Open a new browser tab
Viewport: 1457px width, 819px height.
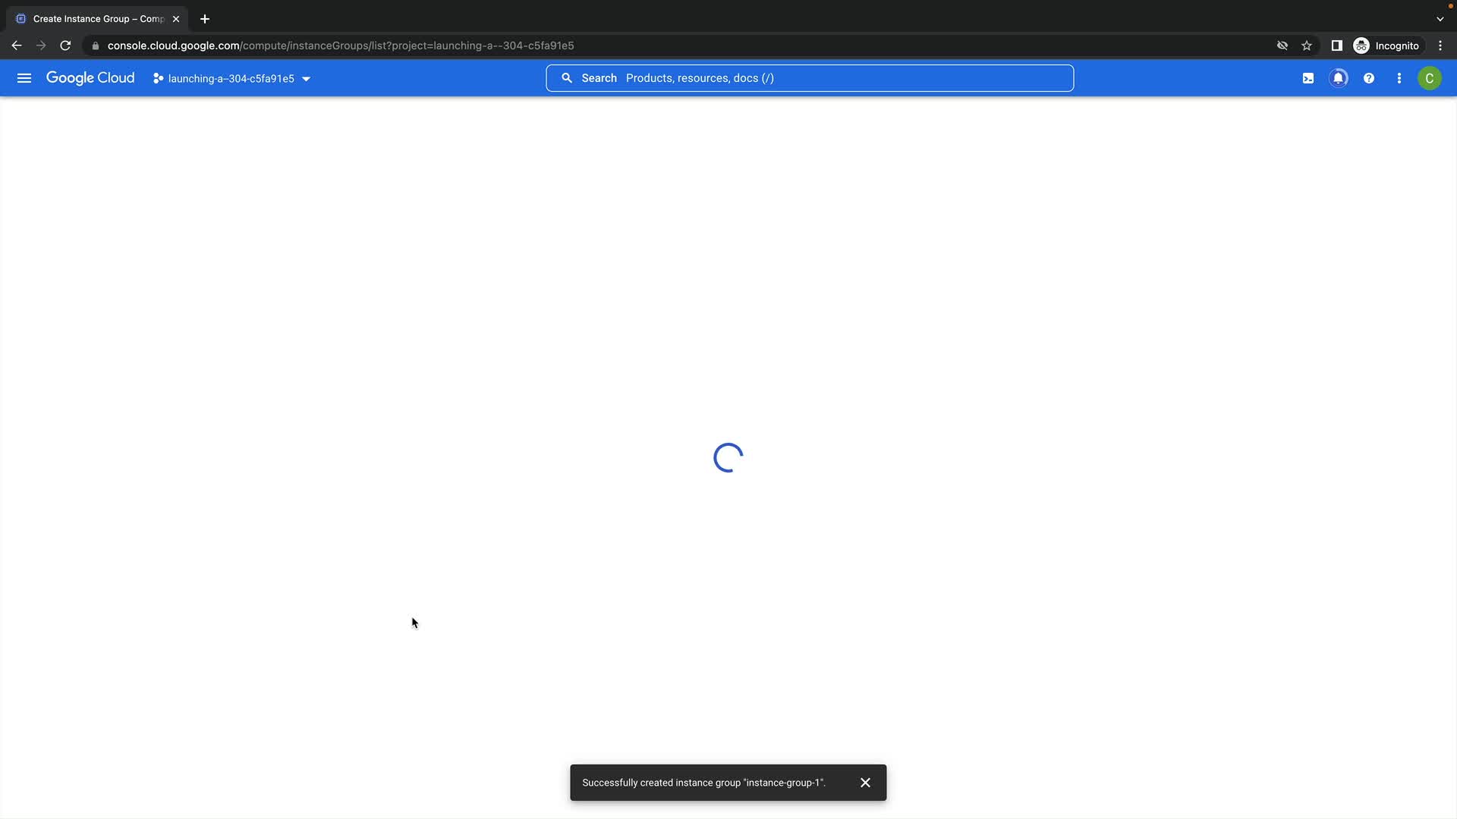pos(205,19)
